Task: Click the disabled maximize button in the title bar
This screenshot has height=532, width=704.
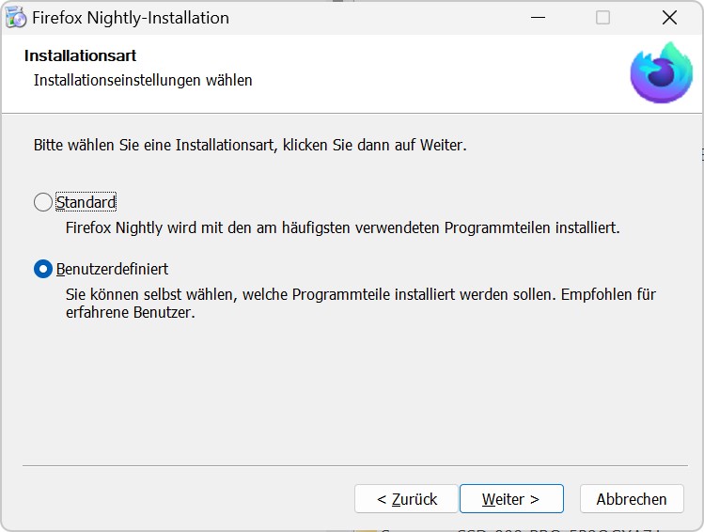Action: click(x=602, y=18)
